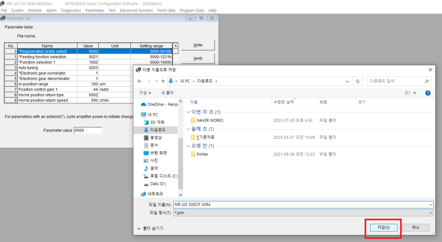Collapse the 이번 주 초 (1) group

pyautogui.click(x=188, y=112)
